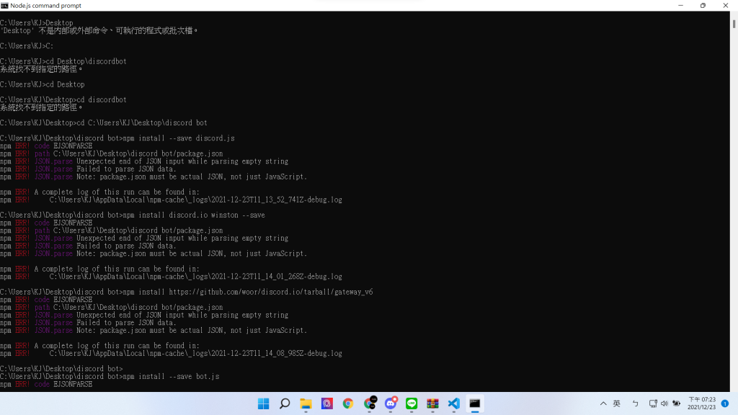Click the 'cd Desktop\discordbot' command line
This screenshot has height=415, width=738.
[63, 61]
